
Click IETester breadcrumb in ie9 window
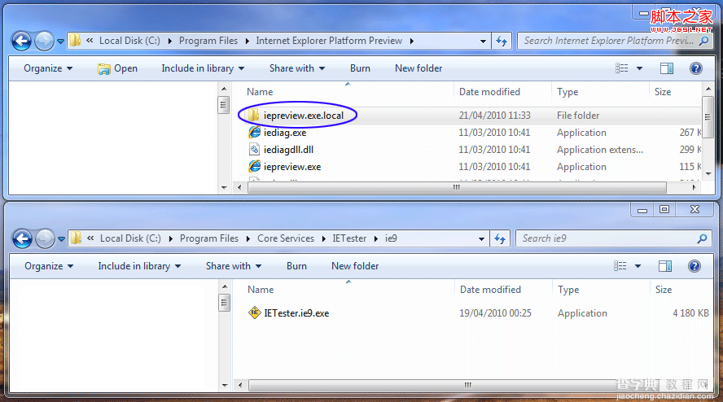tap(349, 238)
